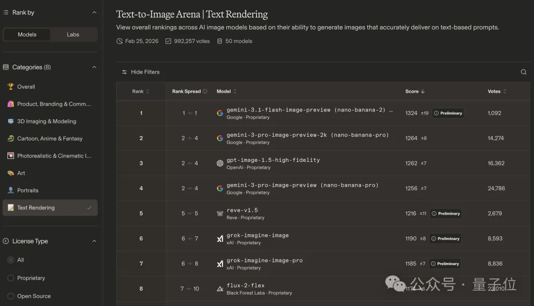The image size is (534, 306).
Task: Click the Overall trophy icon
Action: coord(10,86)
